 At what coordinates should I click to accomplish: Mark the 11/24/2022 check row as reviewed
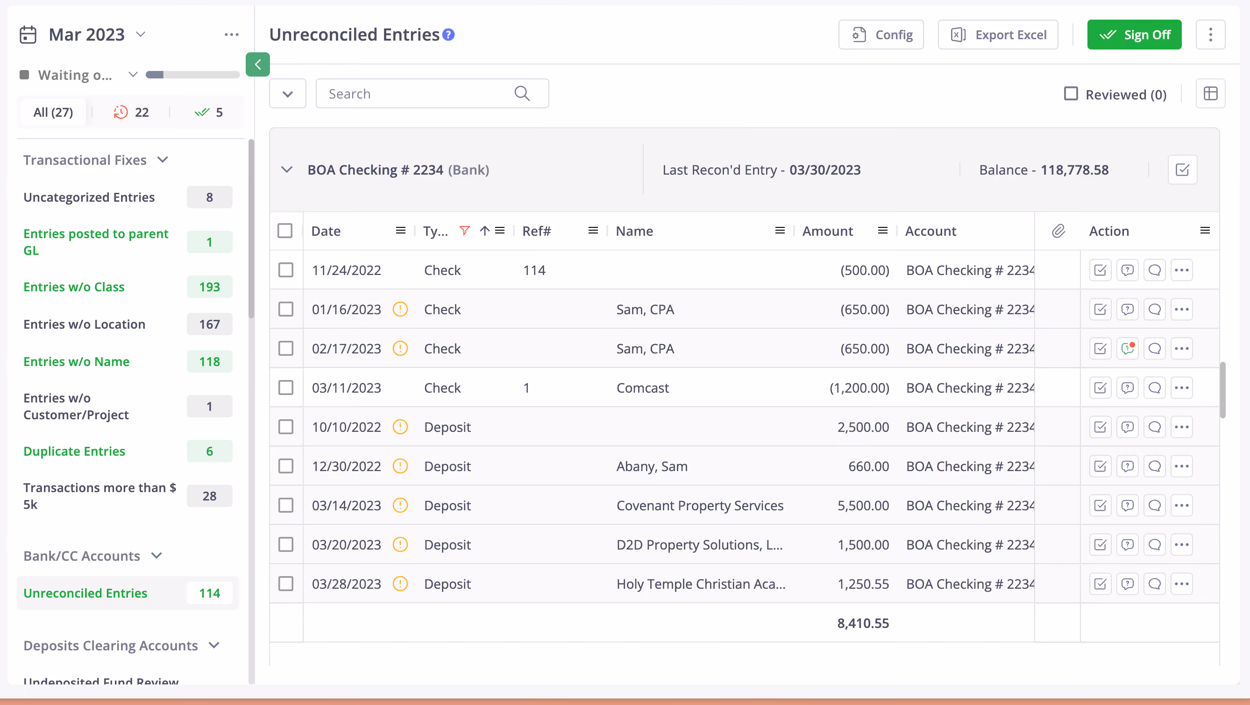(1100, 270)
